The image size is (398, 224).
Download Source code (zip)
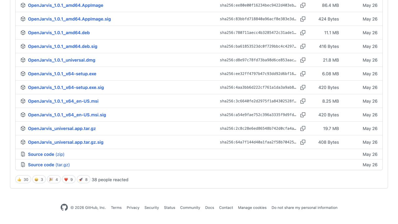point(46,154)
